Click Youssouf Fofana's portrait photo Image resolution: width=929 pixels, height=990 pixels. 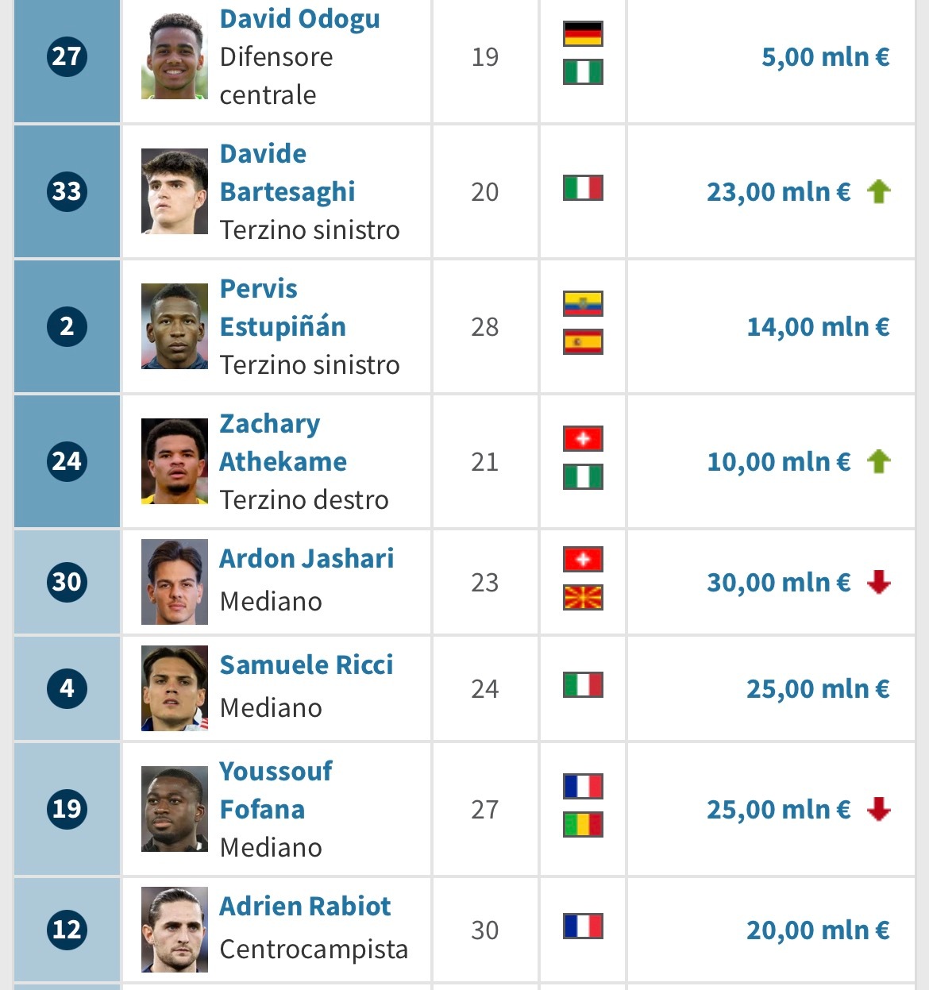click(175, 809)
